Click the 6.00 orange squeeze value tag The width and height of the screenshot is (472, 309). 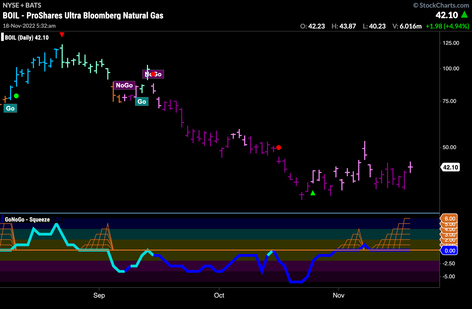(x=449, y=219)
